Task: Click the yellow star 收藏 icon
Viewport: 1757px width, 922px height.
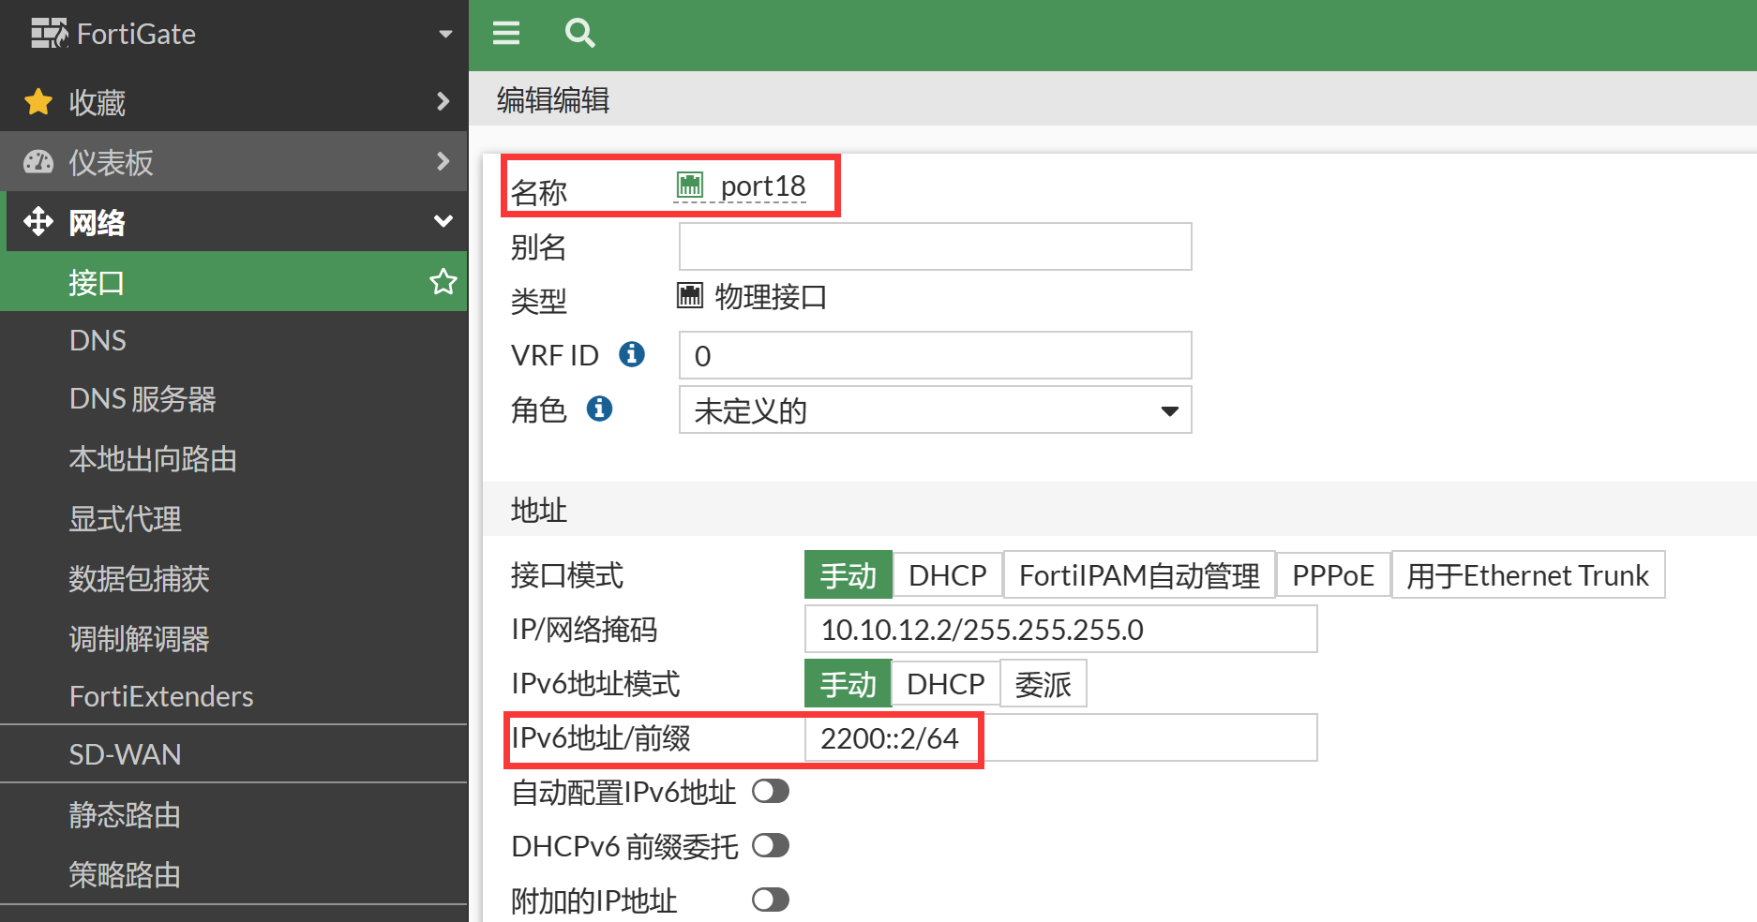Action: tap(38, 101)
